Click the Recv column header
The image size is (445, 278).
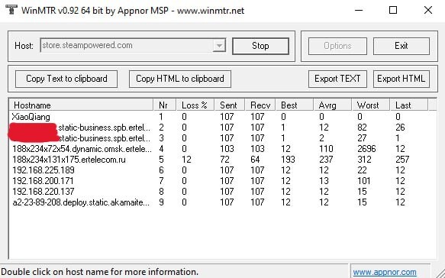click(260, 105)
